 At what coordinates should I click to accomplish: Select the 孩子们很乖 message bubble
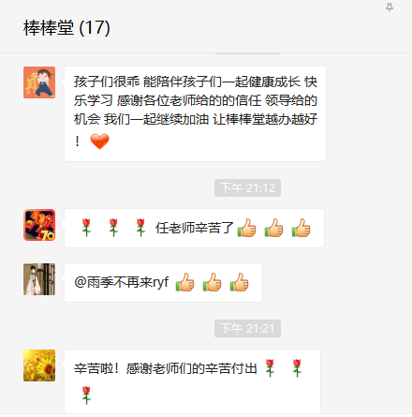[195, 113]
